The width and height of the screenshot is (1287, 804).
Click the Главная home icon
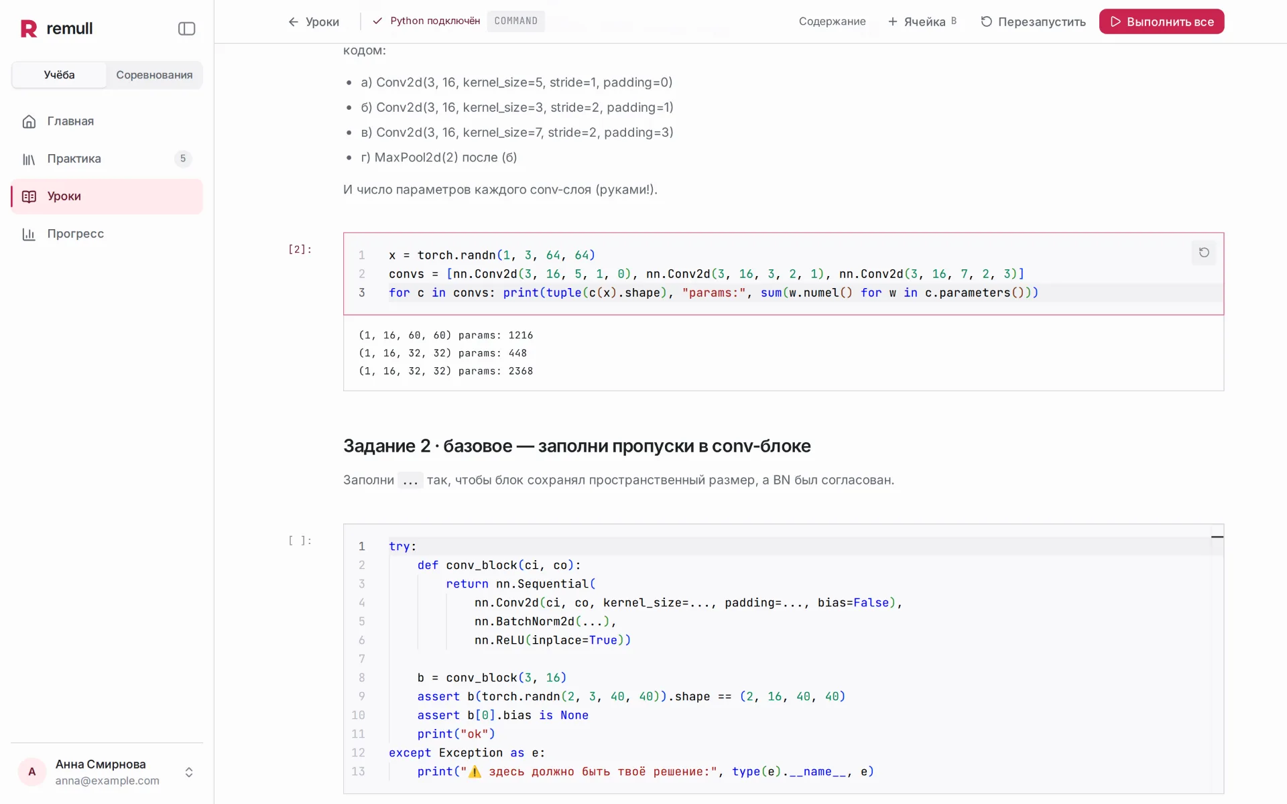(x=29, y=121)
